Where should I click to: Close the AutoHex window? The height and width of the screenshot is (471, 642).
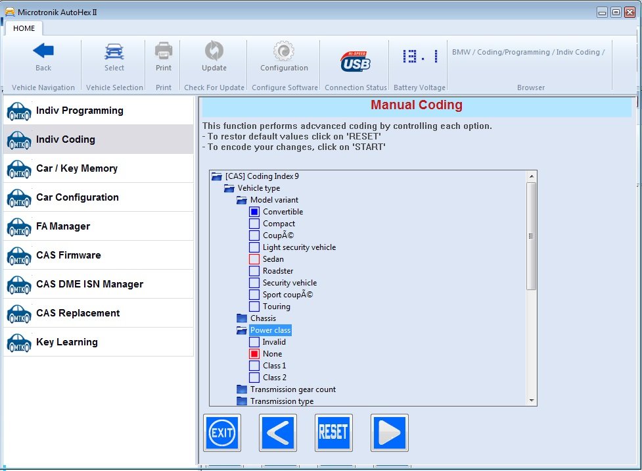[630, 12]
